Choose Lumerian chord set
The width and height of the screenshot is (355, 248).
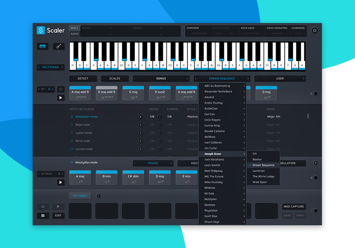263,171
